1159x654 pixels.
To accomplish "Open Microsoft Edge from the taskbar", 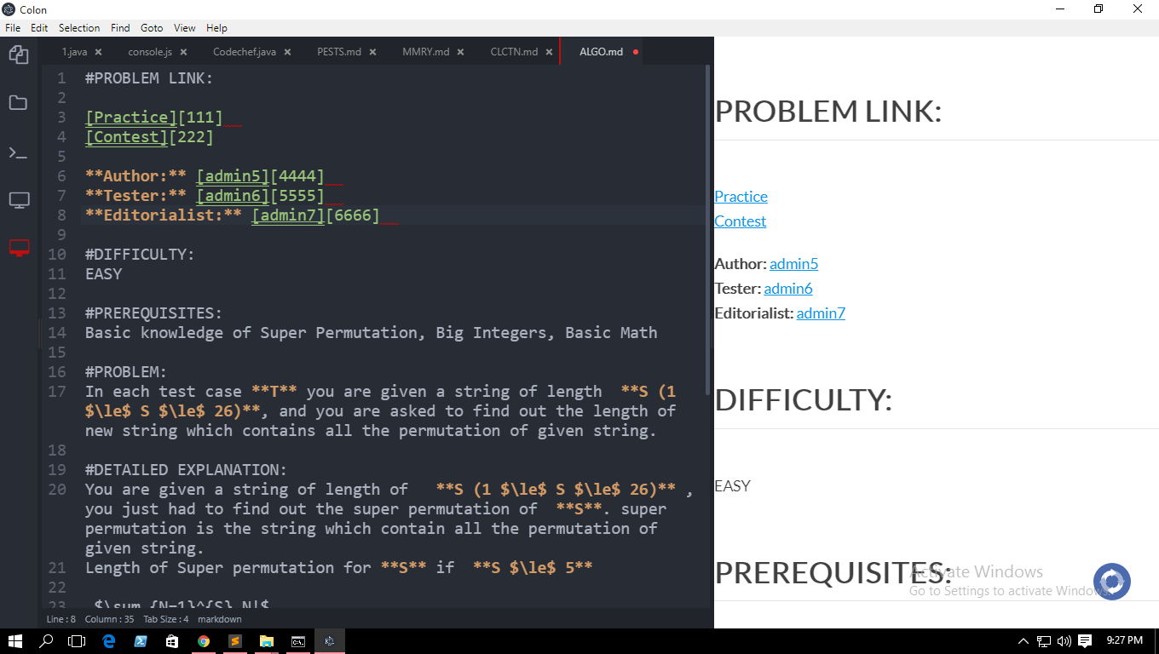I will (x=107, y=641).
